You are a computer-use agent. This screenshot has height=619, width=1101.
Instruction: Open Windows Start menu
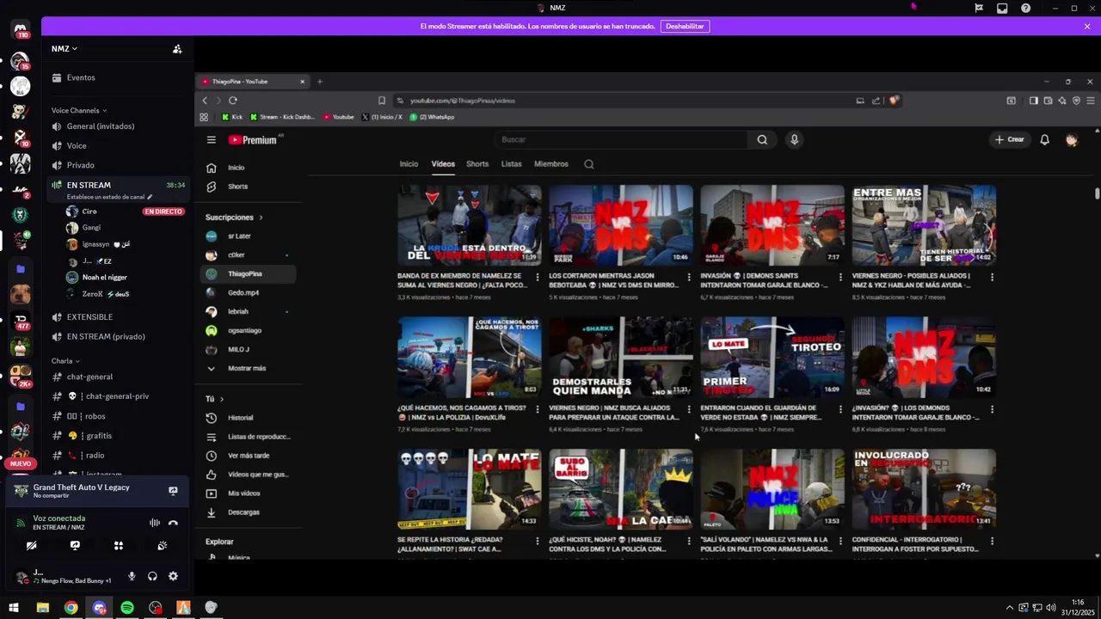pos(14,608)
